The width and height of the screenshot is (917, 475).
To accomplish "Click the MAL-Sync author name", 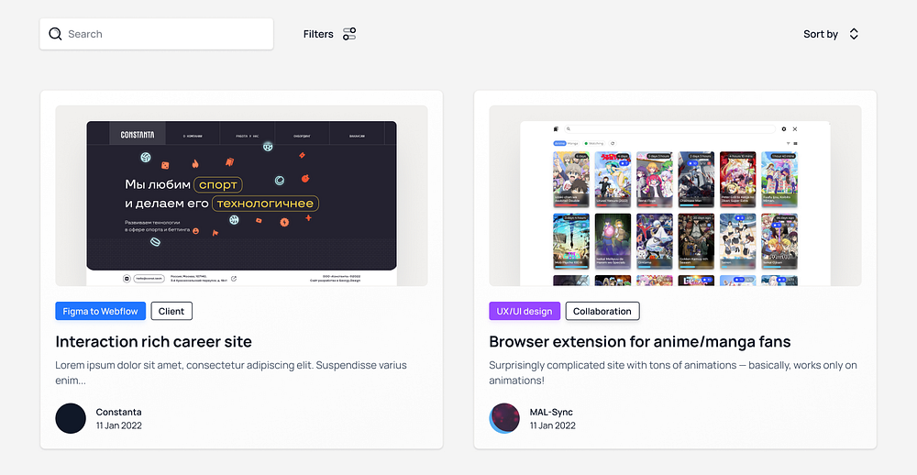I will click(551, 412).
